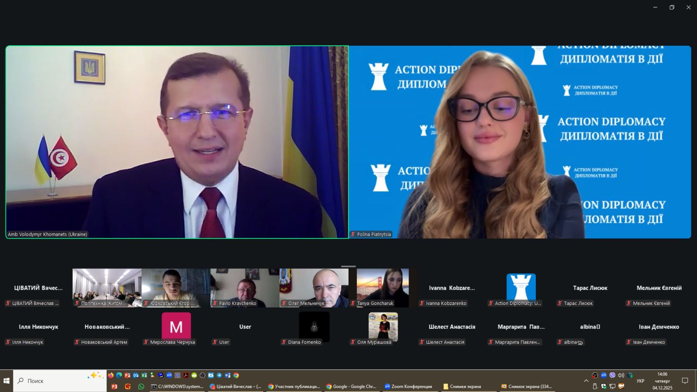The width and height of the screenshot is (697, 392).
Task: Select the Політехніка Житом video thumbnail
Action: (107, 288)
